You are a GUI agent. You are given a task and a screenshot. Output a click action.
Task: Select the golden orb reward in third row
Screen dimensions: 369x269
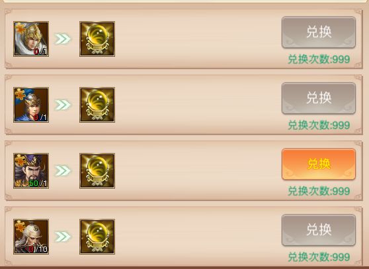click(97, 171)
